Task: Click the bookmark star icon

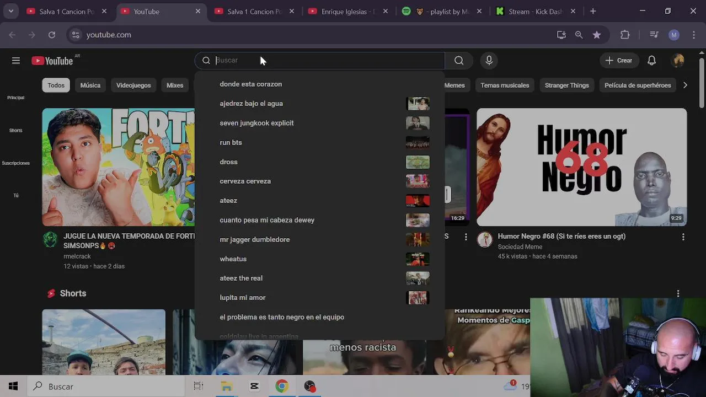Action: click(x=596, y=35)
